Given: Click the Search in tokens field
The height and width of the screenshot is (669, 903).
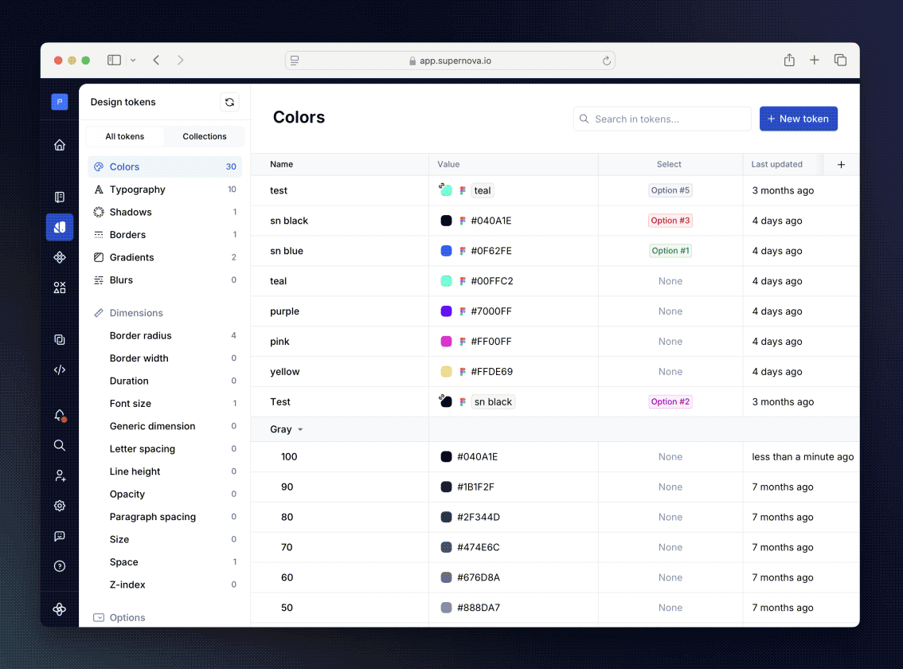Looking at the screenshot, I should [663, 119].
